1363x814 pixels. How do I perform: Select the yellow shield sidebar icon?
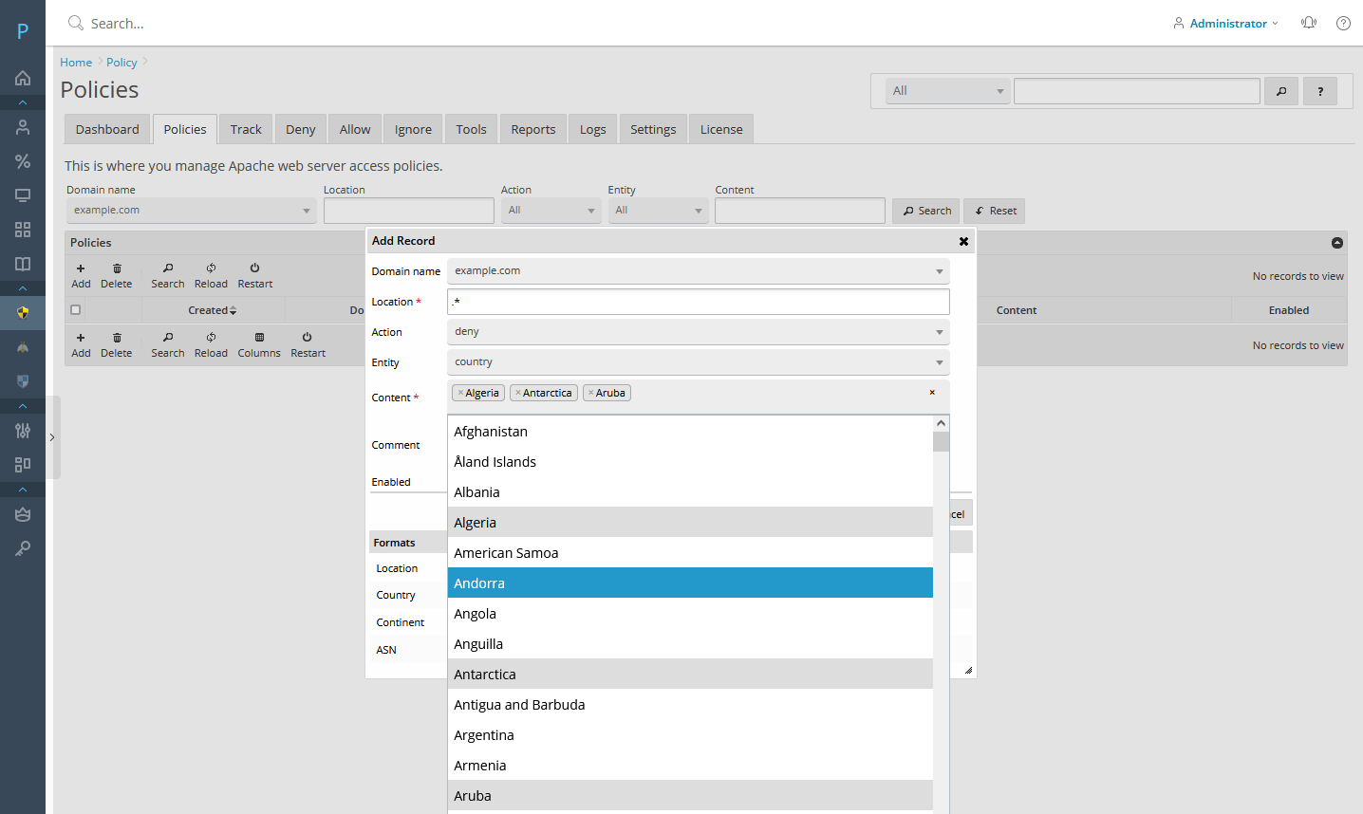(23, 312)
